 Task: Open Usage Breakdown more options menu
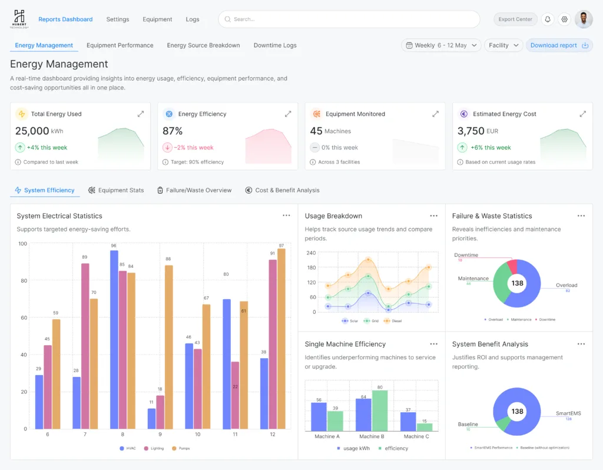click(x=433, y=216)
